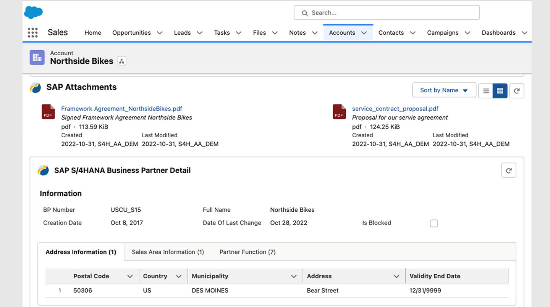The height and width of the screenshot is (307, 550).
Task: Click the US country cell
Action: click(x=147, y=291)
